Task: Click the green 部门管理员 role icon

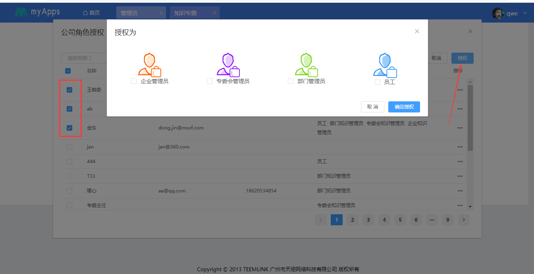Action: [x=306, y=64]
